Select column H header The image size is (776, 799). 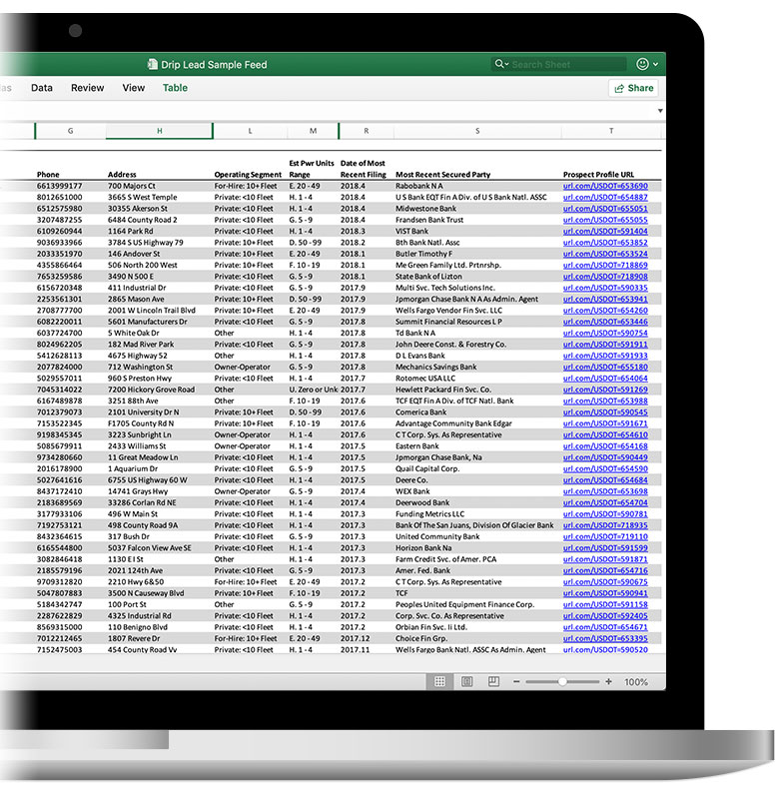160,131
